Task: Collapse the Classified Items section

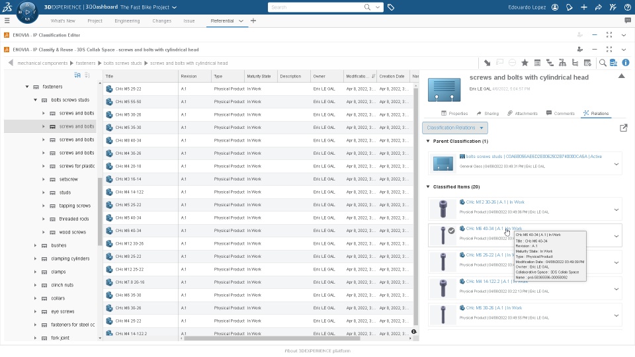Action: click(428, 186)
